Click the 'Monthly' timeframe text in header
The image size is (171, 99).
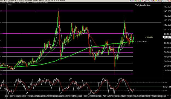(7, 1)
